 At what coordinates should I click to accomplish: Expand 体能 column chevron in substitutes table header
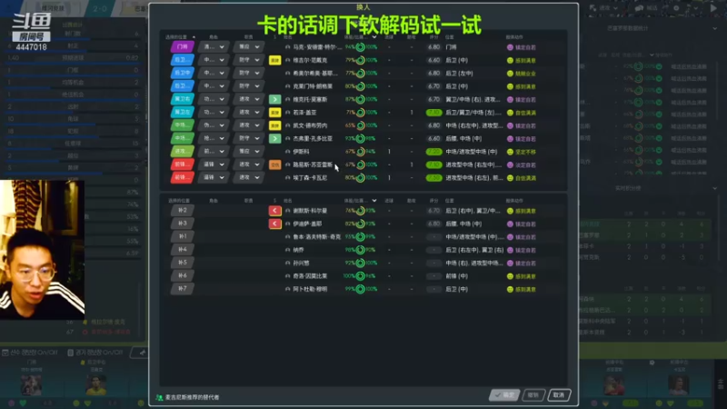click(x=374, y=201)
